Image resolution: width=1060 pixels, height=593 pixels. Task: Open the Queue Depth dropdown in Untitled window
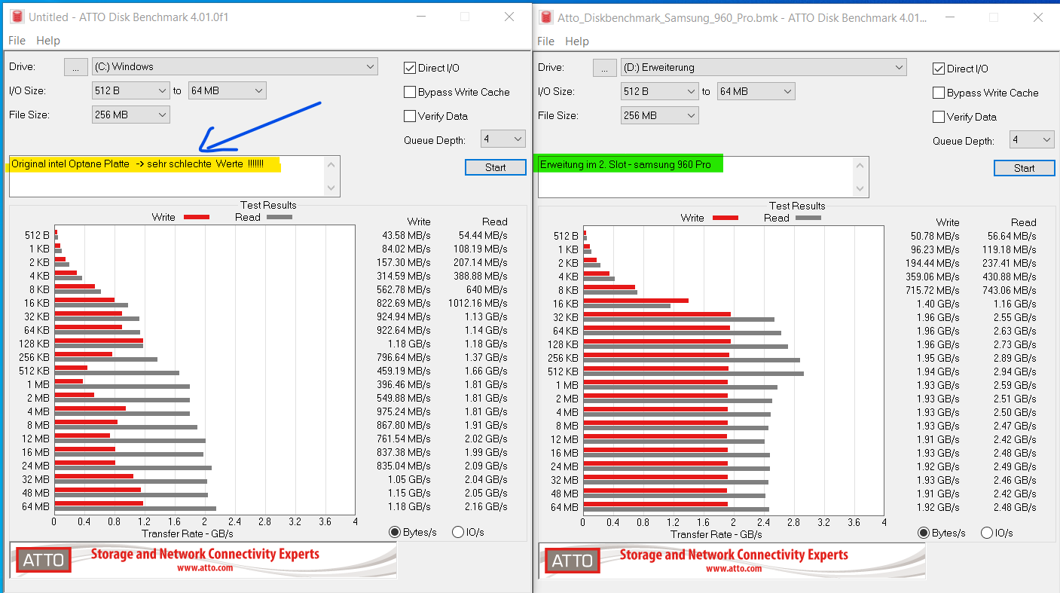click(x=504, y=139)
